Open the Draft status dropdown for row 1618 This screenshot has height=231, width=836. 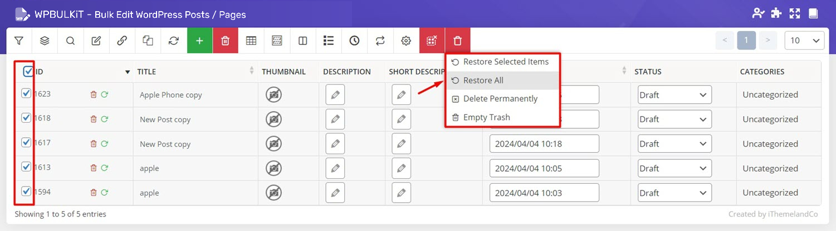(x=674, y=119)
